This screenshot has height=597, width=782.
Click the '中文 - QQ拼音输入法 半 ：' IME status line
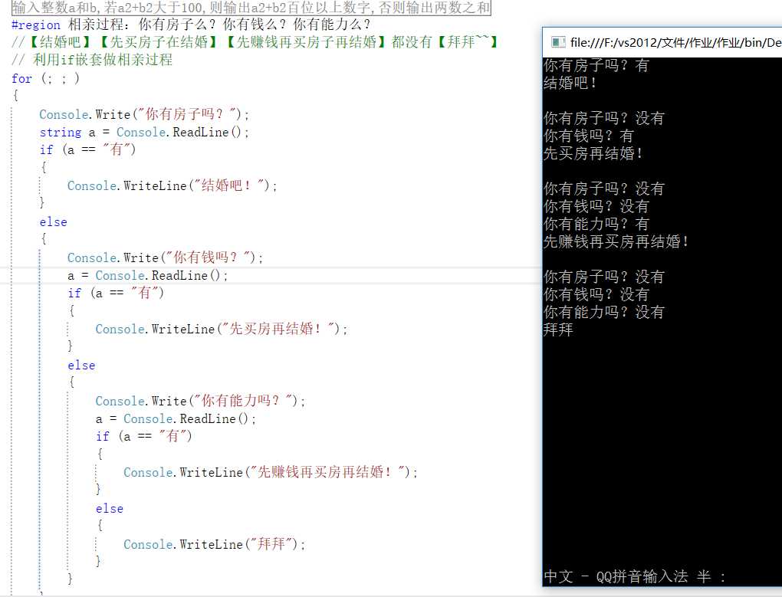click(x=634, y=576)
